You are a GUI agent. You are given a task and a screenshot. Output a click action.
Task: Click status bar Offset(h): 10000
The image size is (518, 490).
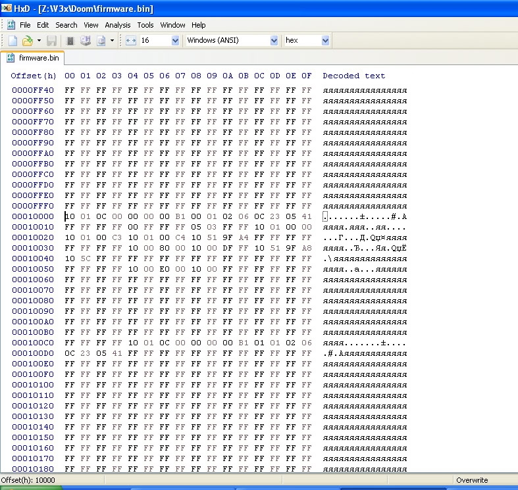pos(28,480)
